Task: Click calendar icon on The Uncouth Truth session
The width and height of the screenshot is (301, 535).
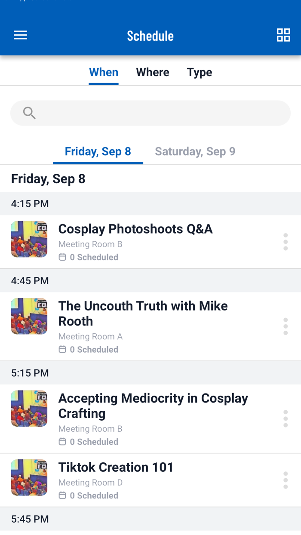Action: [62, 349]
